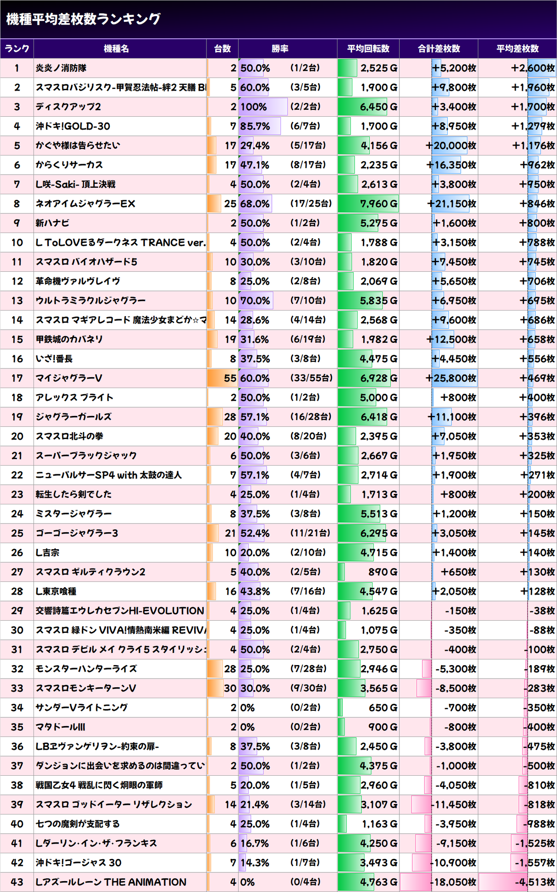
Task: Click total difference +21,150枚 cell
Action: [x=439, y=204]
